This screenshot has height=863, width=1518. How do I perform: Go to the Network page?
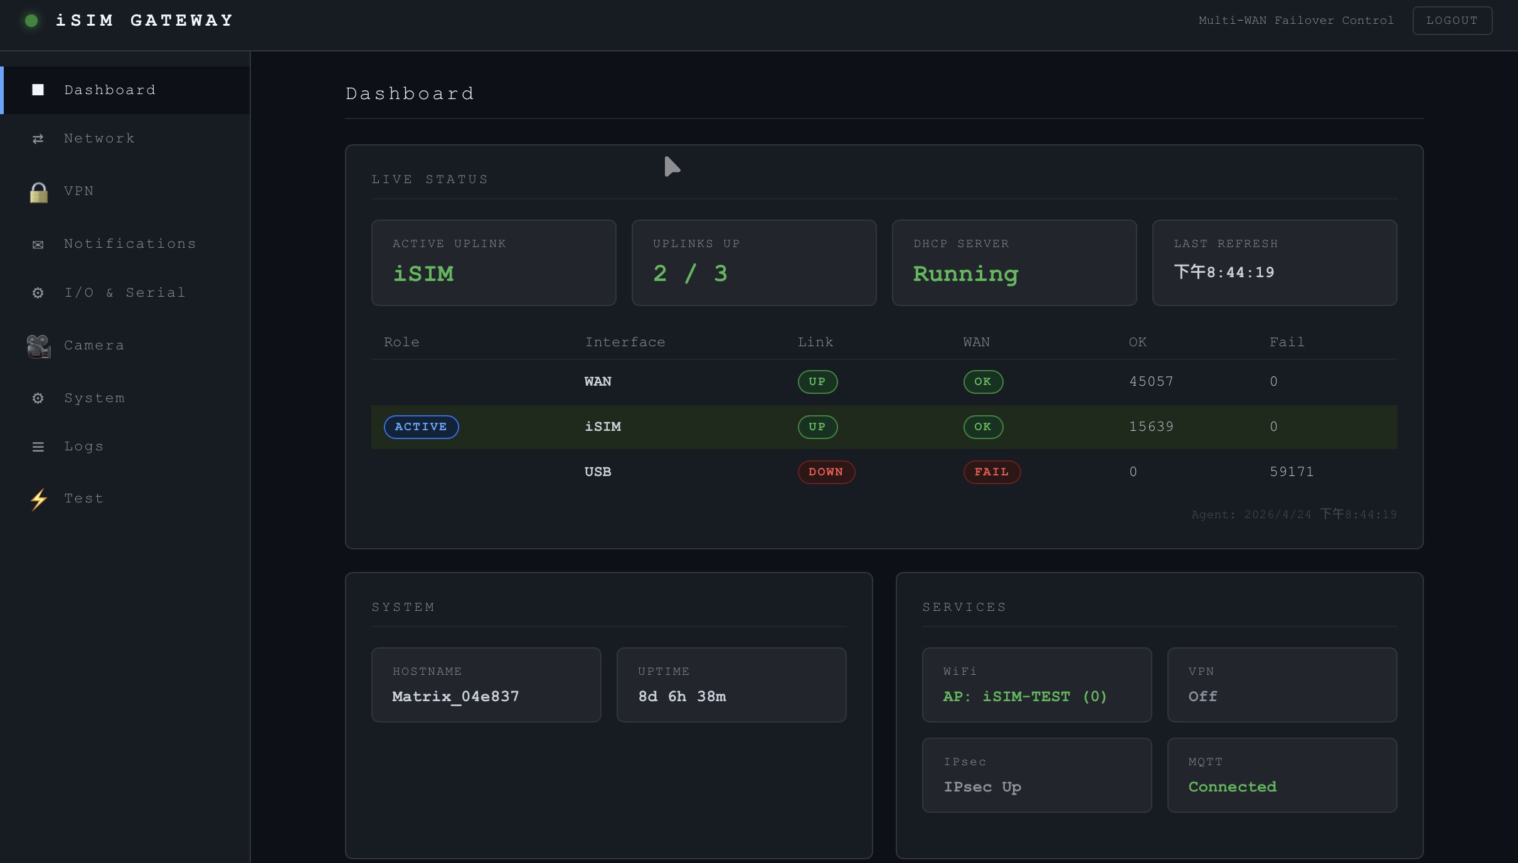point(125,138)
